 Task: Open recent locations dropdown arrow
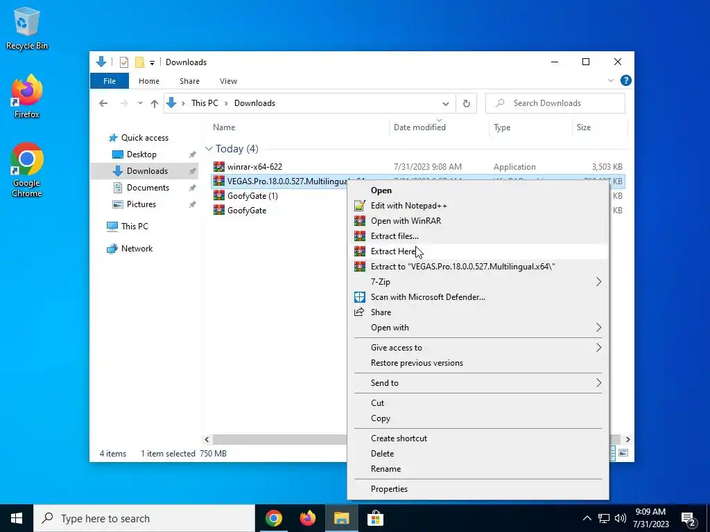tap(140, 103)
